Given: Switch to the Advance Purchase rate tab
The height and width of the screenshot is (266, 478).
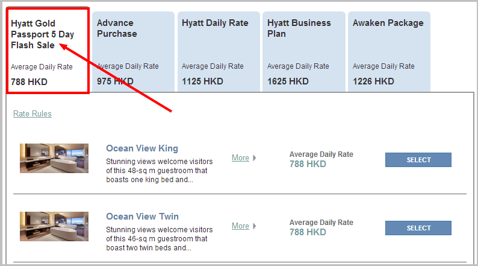Looking at the screenshot, I should pyautogui.click(x=133, y=52).
